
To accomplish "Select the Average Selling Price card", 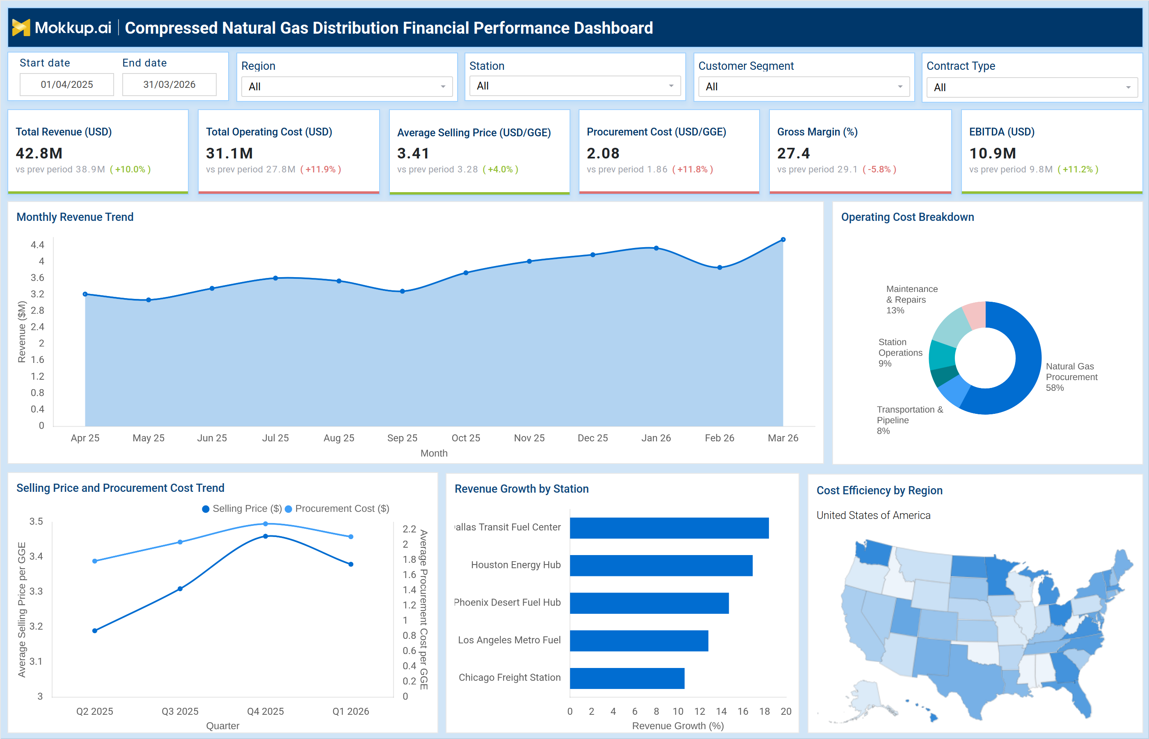I will (x=480, y=151).
